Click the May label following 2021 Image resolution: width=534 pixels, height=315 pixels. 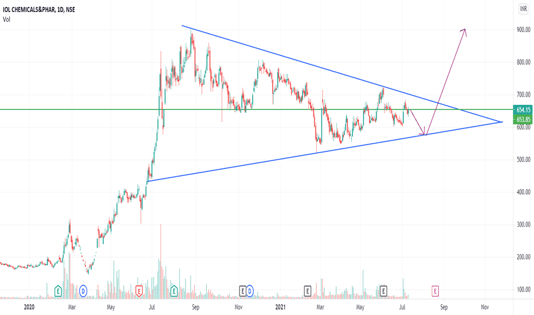click(360, 307)
